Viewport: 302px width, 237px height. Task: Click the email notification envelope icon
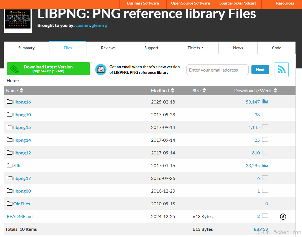(x=101, y=70)
